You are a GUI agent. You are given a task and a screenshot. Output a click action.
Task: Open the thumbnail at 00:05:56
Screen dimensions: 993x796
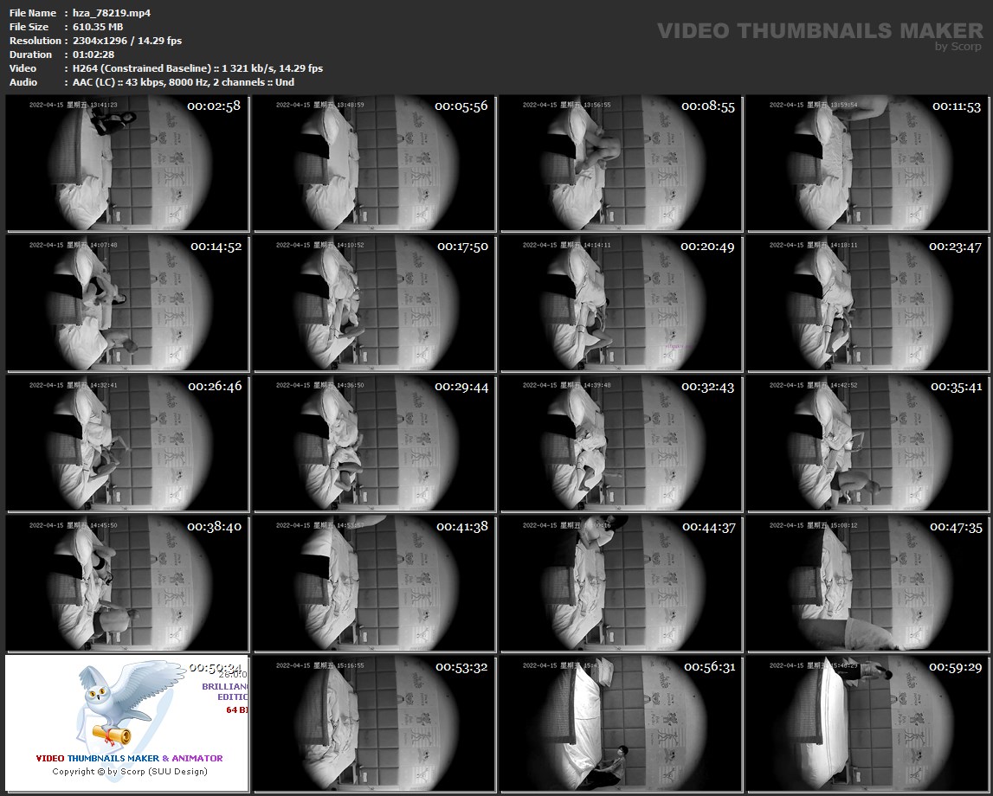pyautogui.click(x=373, y=163)
